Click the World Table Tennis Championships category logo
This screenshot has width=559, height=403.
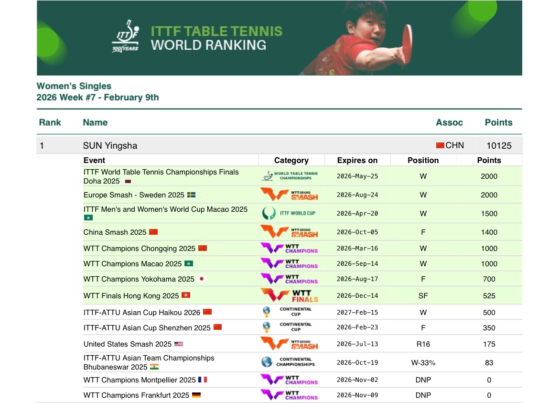[x=290, y=176]
